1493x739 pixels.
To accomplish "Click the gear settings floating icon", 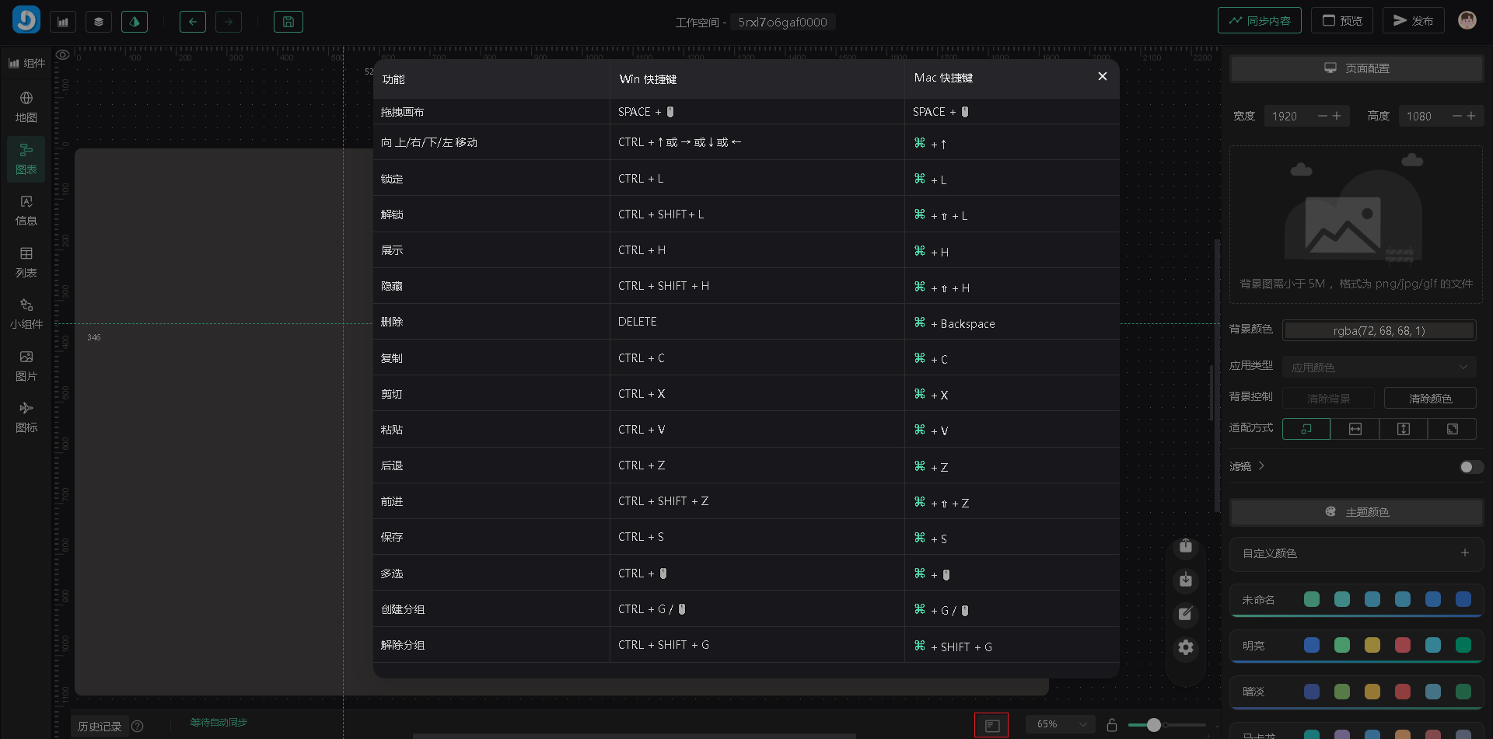I will (1185, 647).
